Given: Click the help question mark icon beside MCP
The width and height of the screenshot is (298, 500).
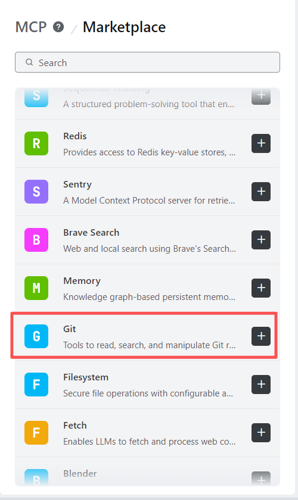Looking at the screenshot, I should coord(58,27).
